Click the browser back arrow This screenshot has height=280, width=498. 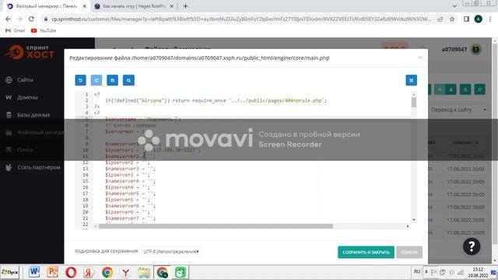(x=8, y=19)
